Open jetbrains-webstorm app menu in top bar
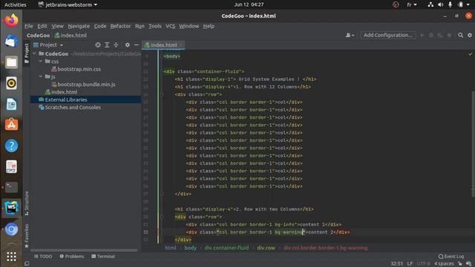Image resolution: width=475 pixels, height=267 pixels. (x=68, y=4)
